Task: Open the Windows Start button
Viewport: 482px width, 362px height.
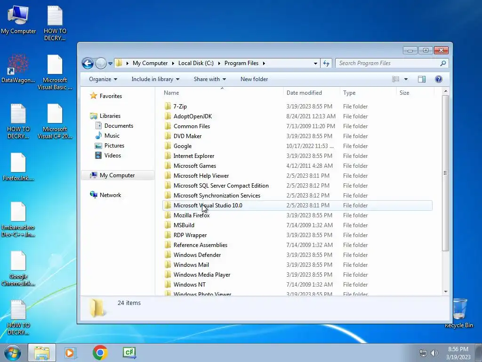Action: [13, 353]
